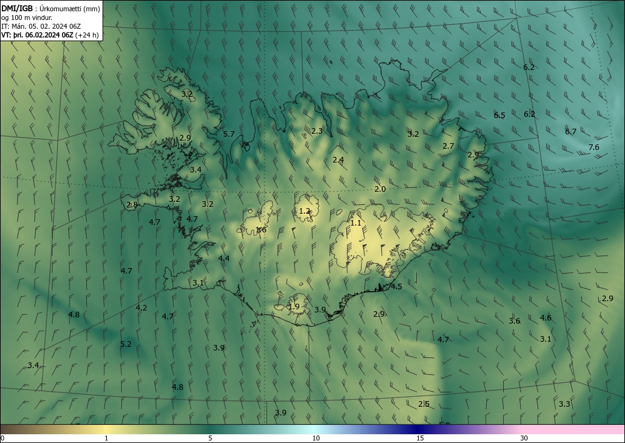
Task: Click the map value 6.5
Action: coord(499,116)
